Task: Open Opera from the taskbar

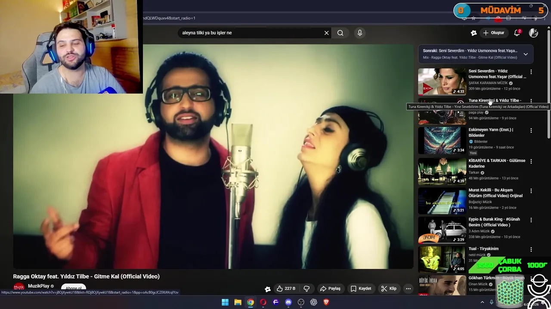Action: pos(263,302)
